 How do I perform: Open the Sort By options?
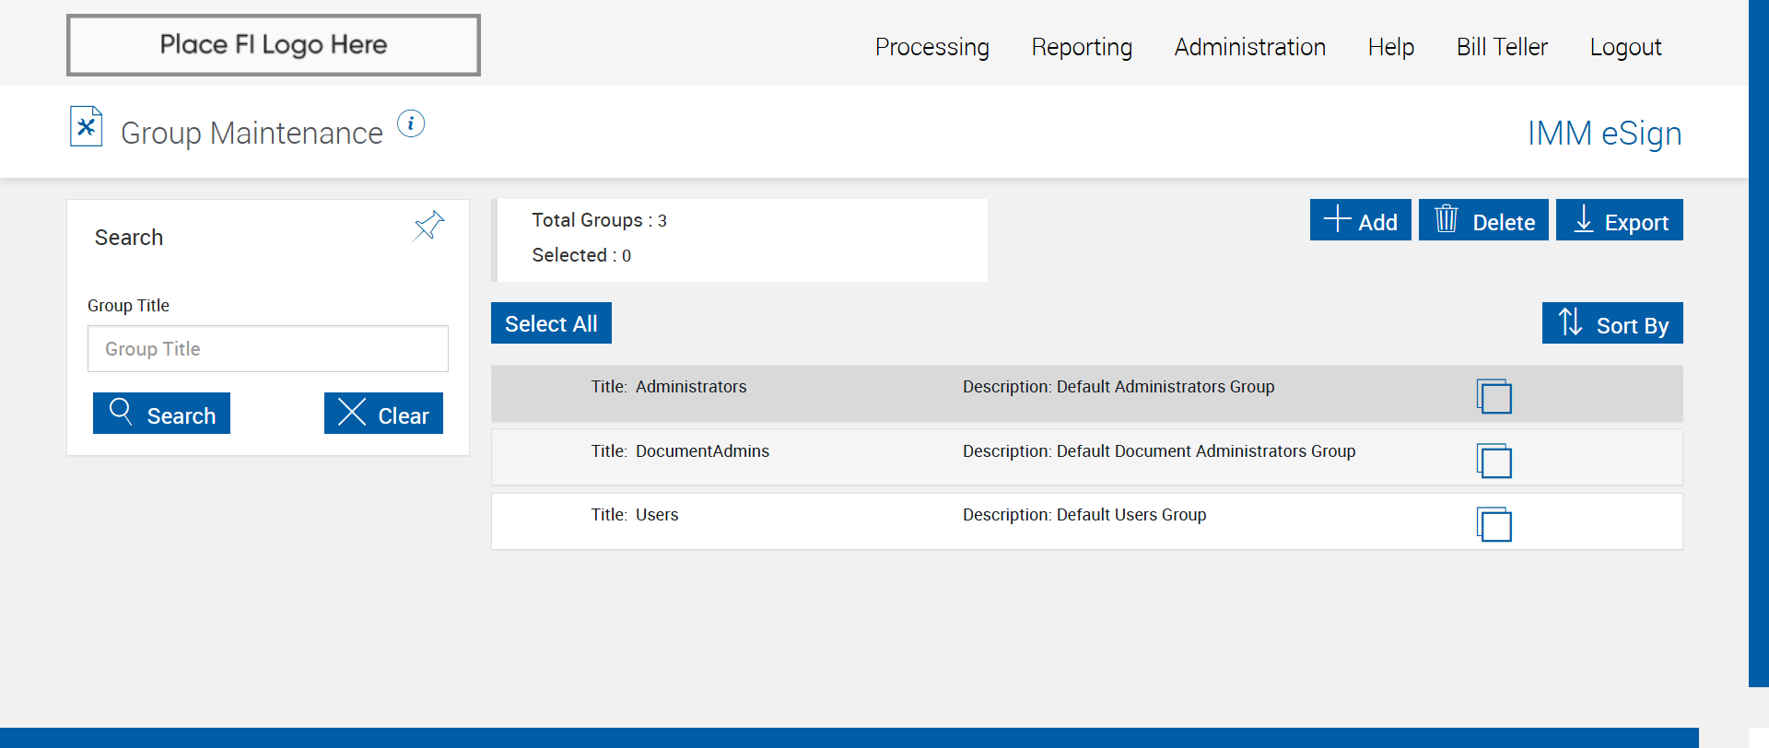(x=1611, y=323)
